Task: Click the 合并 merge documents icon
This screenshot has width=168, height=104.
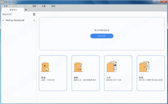Action: click(111, 67)
